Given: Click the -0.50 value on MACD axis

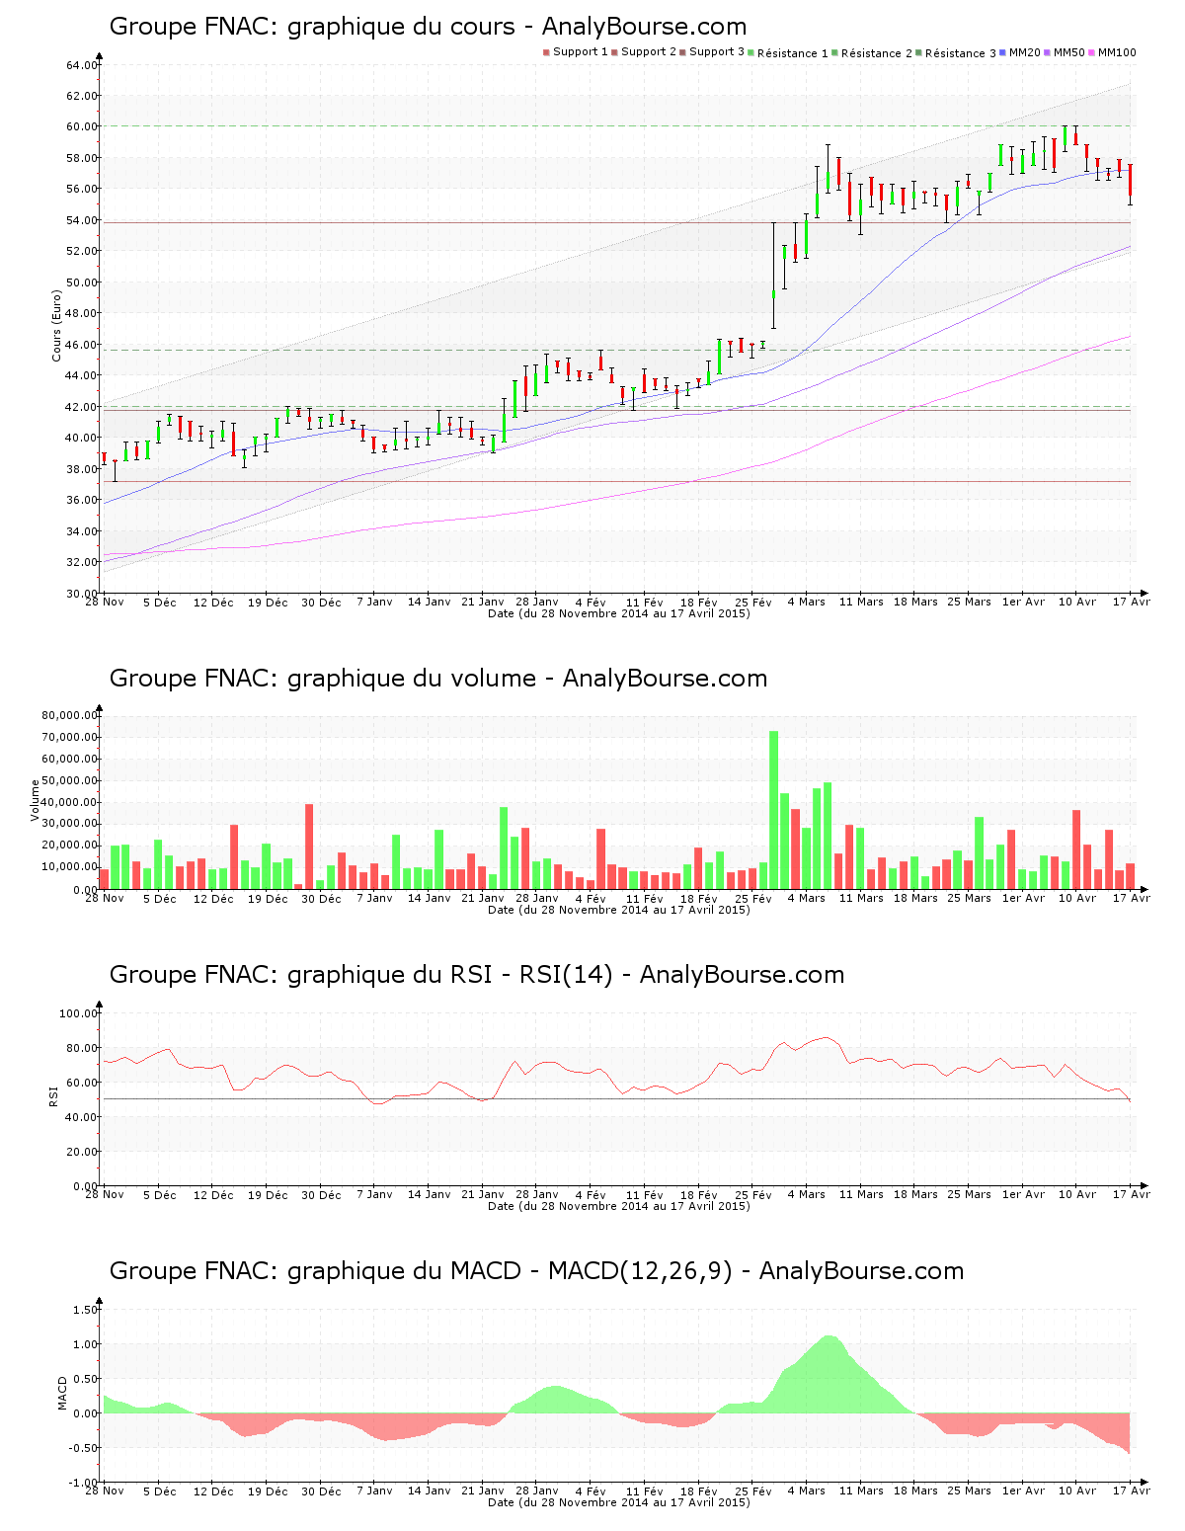Looking at the screenshot, I should [x=84, y=1448].
